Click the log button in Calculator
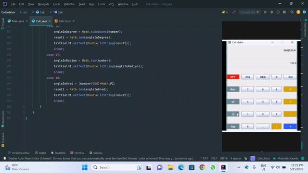Viewport: 308px width, 173px height. 233,126
